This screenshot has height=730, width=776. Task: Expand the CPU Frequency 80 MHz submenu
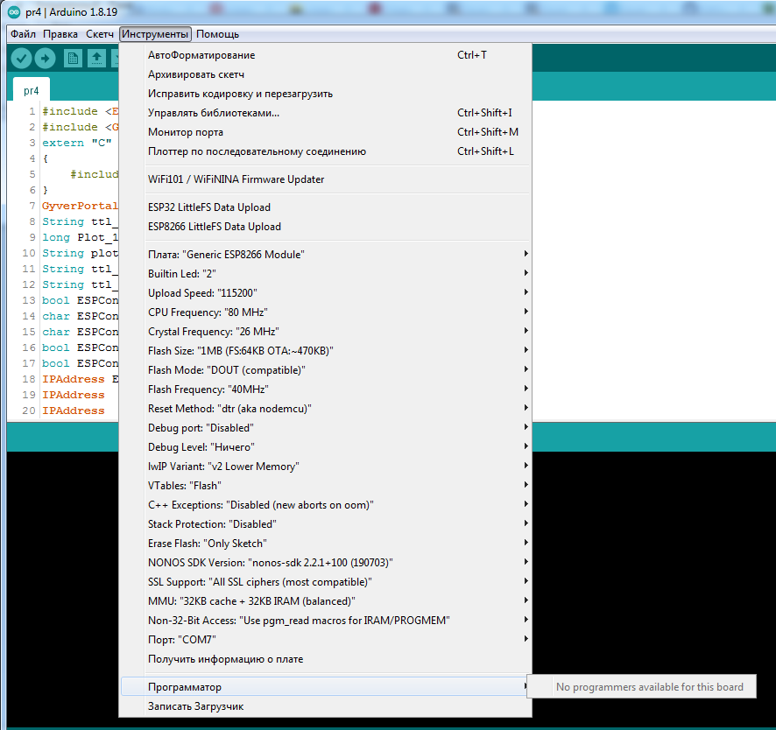(x=325, y=312)
